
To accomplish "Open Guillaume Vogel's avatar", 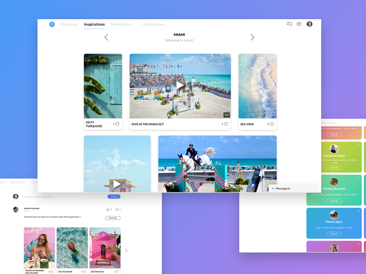I will 334,149.
